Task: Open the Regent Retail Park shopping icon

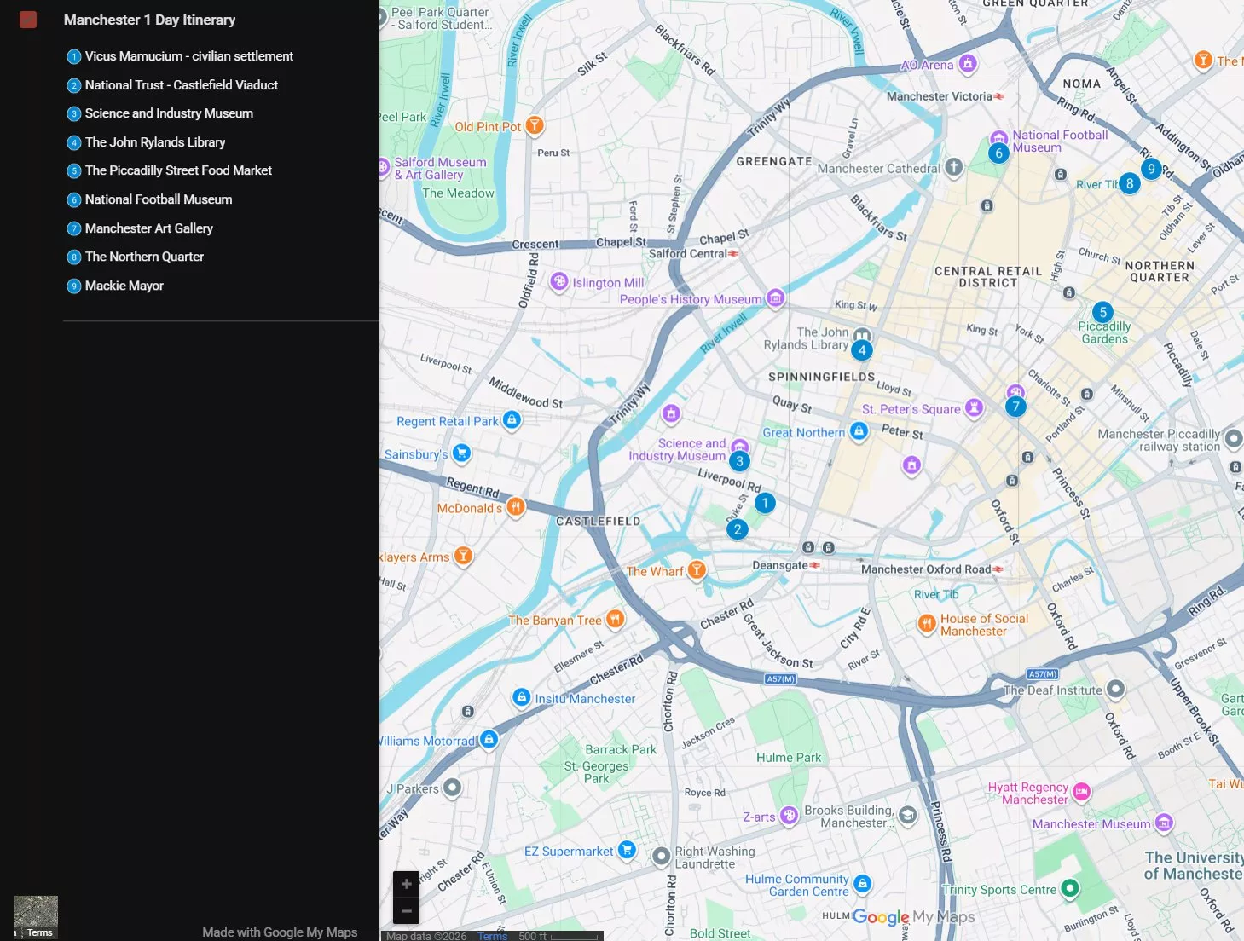Action: (x=512, y=419)
